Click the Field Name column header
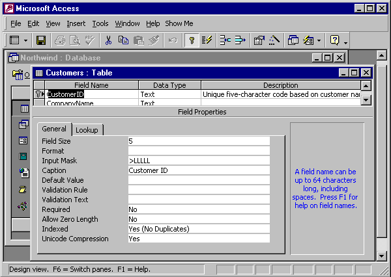This screenshot has height=277, width=391. pyautogui.click(x=91, y=85)
